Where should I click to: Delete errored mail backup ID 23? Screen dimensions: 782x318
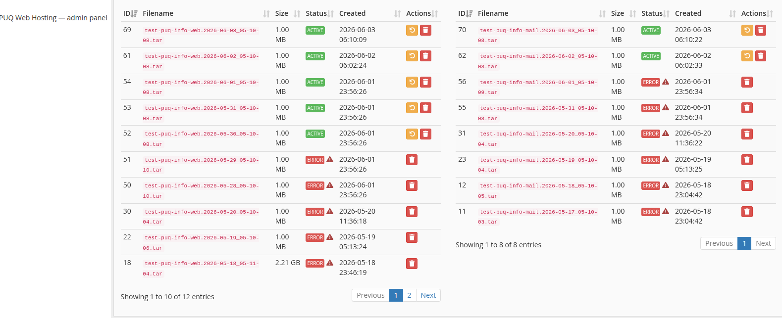click(747, 160)
